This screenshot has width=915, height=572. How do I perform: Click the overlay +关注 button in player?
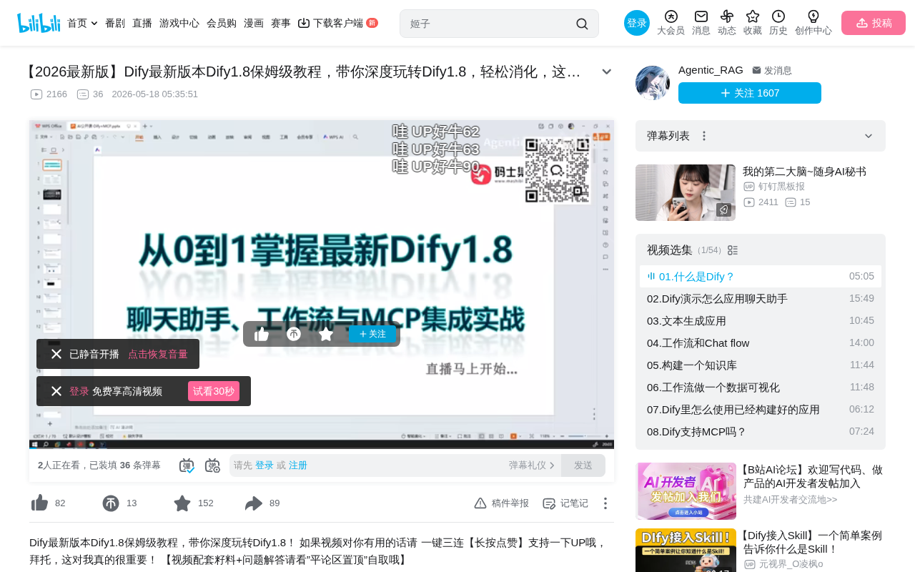pyautogui.click(x=372, y=334)
